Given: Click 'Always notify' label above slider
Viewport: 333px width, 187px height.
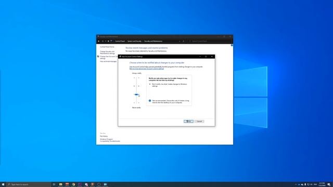Looking at the screenshot, I should (x=137, y=73).
